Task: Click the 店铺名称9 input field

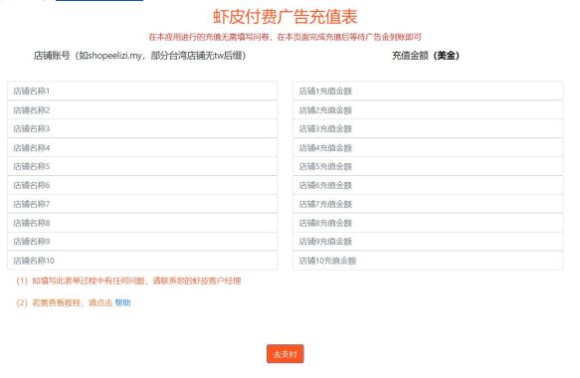Action: pos(142,242)
